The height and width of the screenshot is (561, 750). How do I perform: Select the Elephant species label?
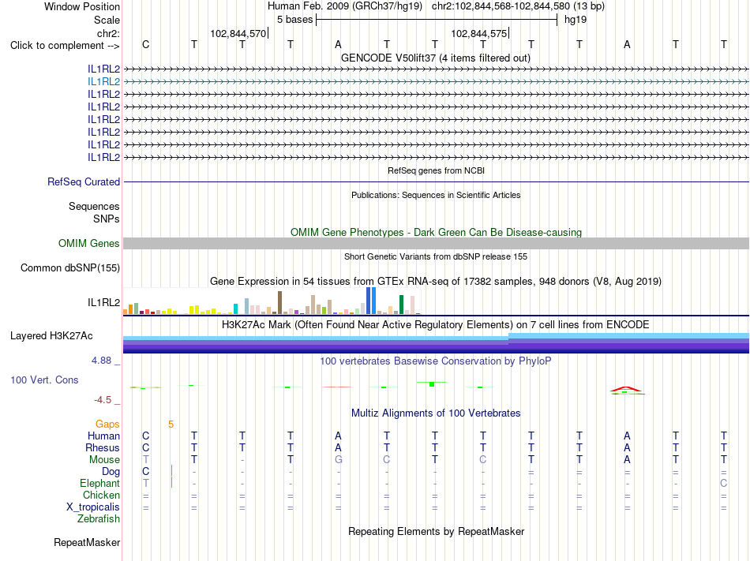click(99, 483)
